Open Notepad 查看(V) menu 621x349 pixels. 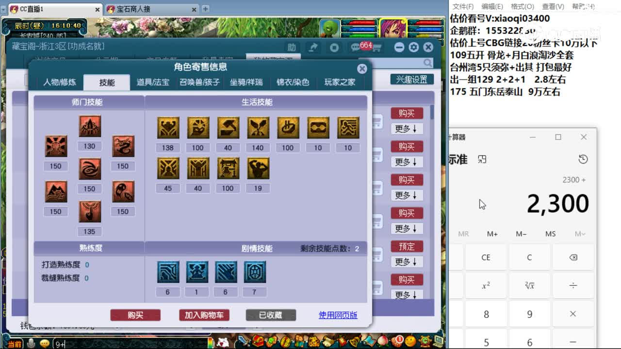coord(553,6)
